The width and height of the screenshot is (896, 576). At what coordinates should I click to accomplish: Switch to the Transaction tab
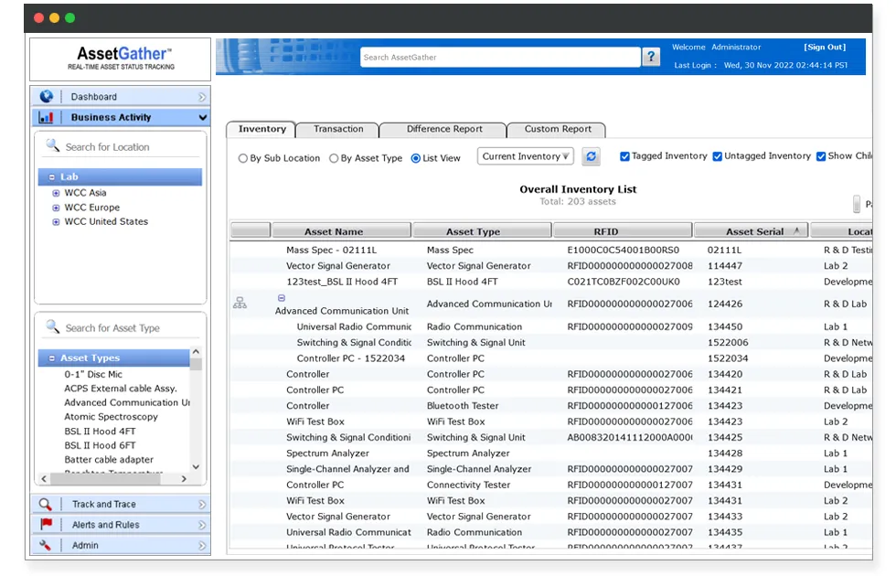coord(337,129)
